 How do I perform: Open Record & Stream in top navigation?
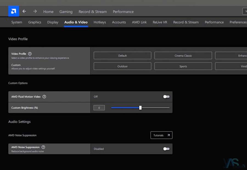(x=92, y=12)
